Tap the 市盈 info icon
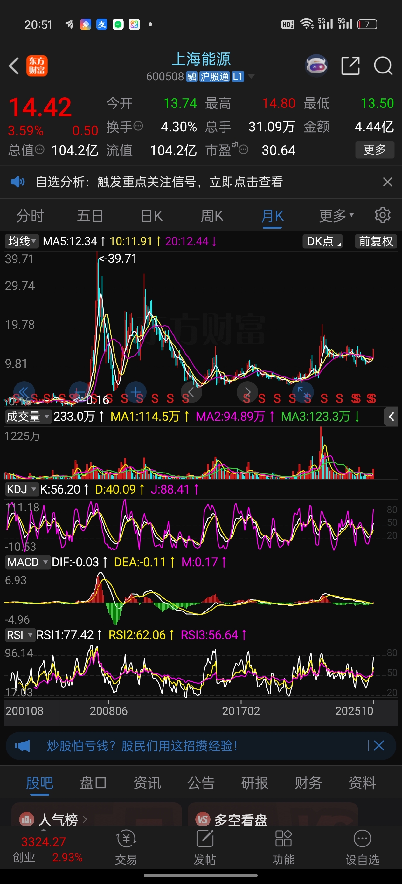 click(x=243, y=150)
